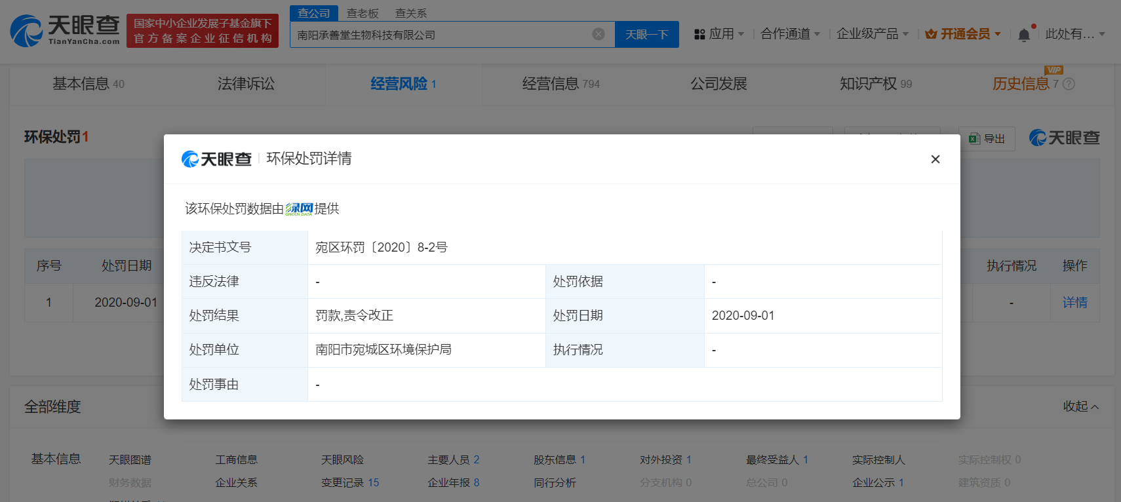Switch to the 查老板 search tab
This screenshot has width=1121, height=502.
click(x=363, y=13)
